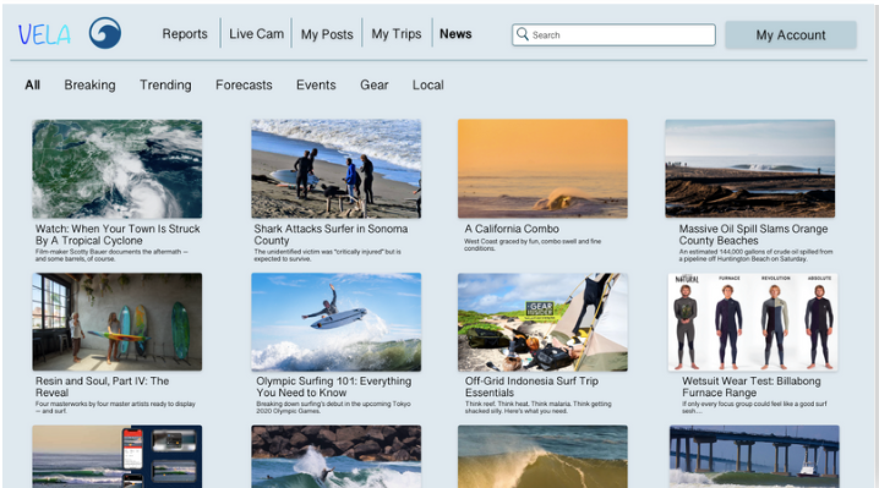Viewport: 879px width, 488px height.
Task: Open four wetsuits models thumbnail
Action: click(x=753, y=322)
